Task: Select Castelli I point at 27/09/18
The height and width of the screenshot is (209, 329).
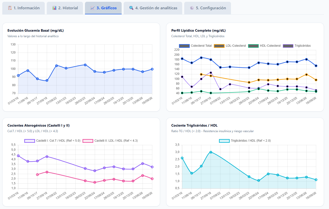Action: click(x=47, y=156)
